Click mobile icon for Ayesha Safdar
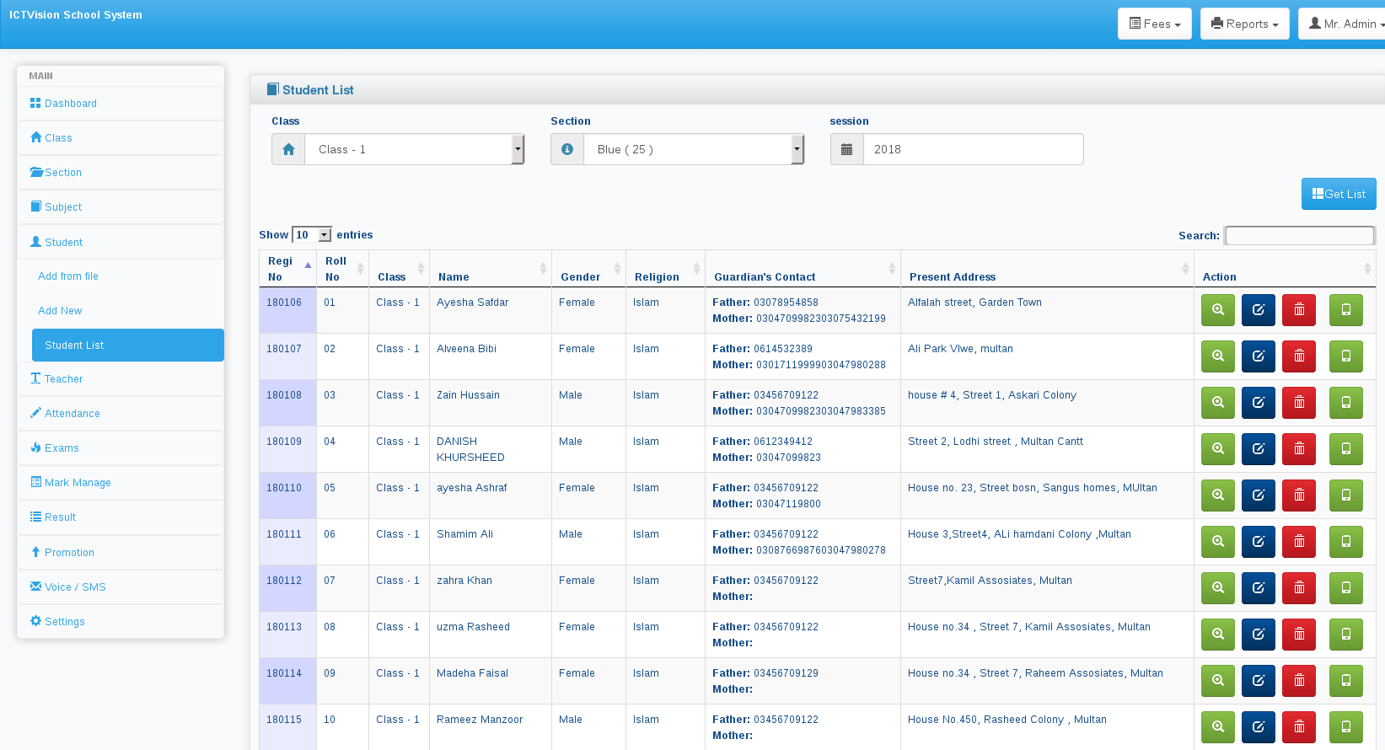Viewport: 1385px width, 750px height. (x=1346, y=310)
